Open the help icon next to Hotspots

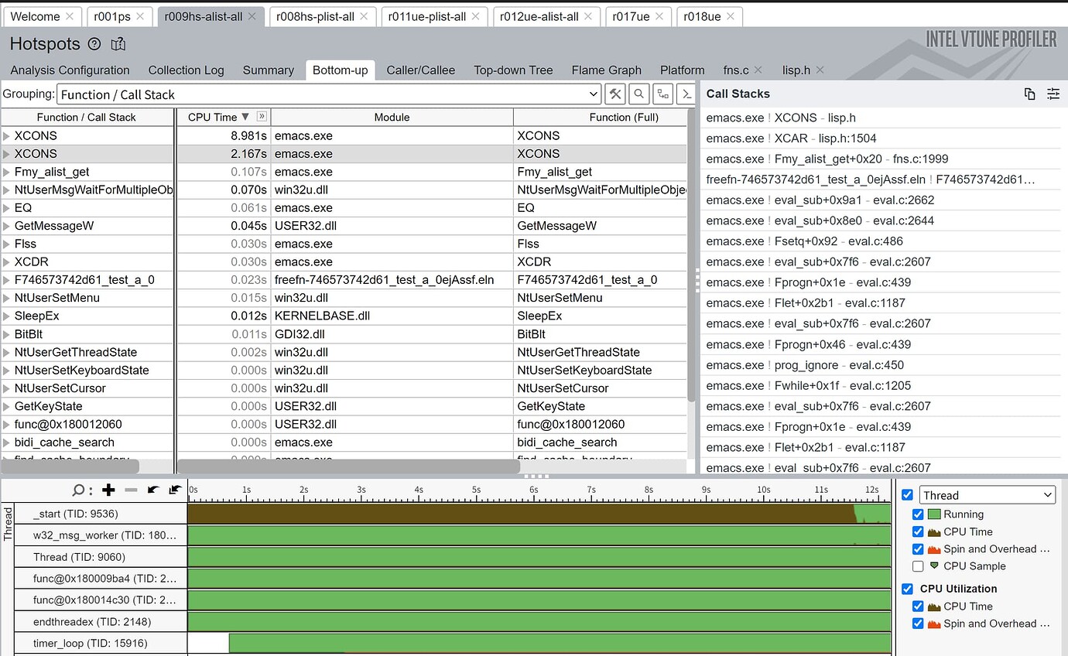coord(94,44)
